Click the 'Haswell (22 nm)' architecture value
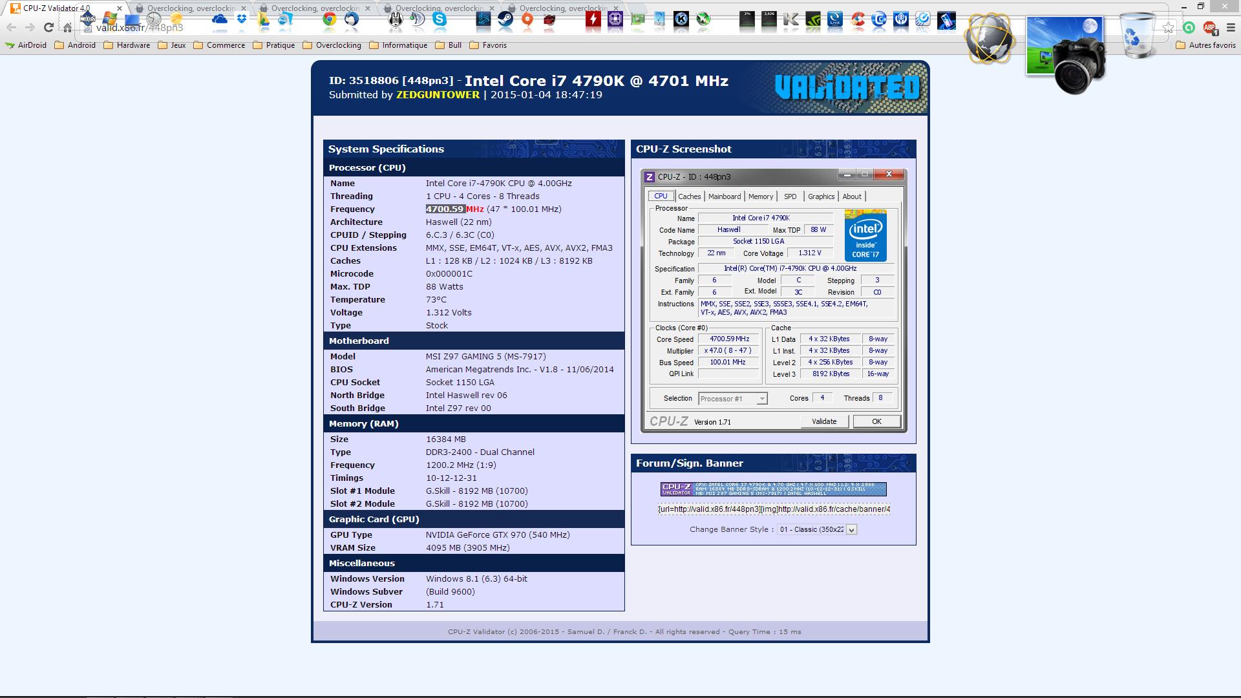This screenshot has width=1241, height=698. tap(458, 222)
